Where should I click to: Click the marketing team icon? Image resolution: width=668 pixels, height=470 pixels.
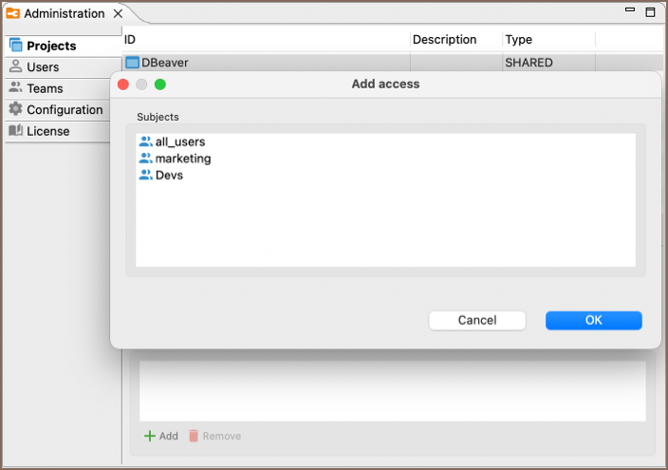145,159
